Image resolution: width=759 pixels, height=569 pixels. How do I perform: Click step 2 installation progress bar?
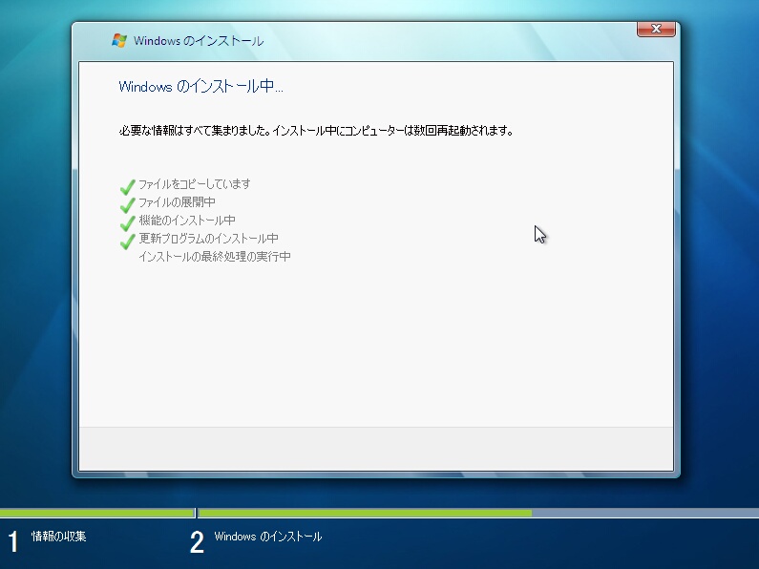pyautogui.click(x=478, y=513)
